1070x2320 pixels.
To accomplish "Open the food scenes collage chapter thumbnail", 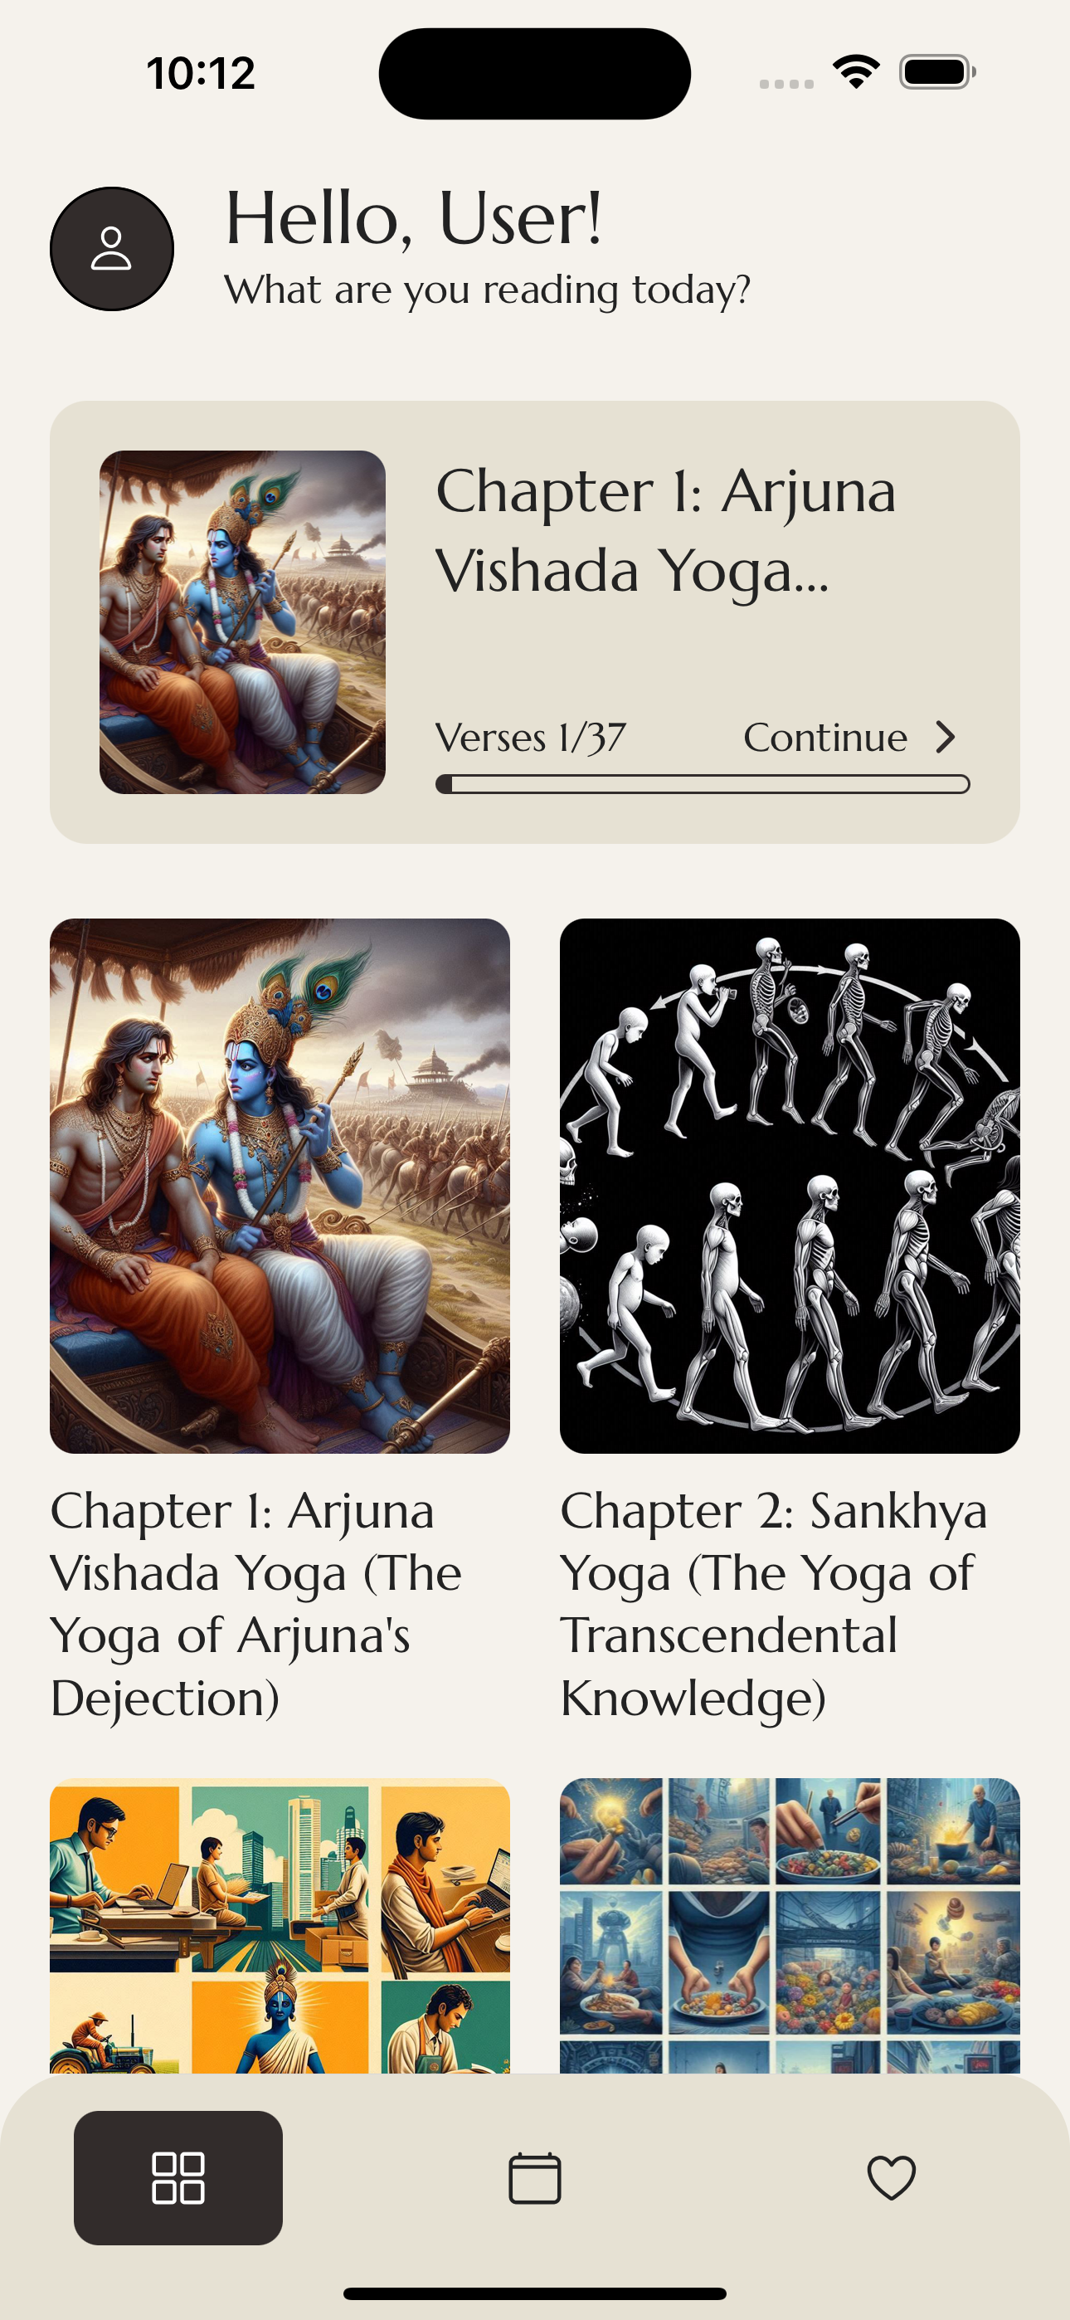I will click(x=790, y=1926).
